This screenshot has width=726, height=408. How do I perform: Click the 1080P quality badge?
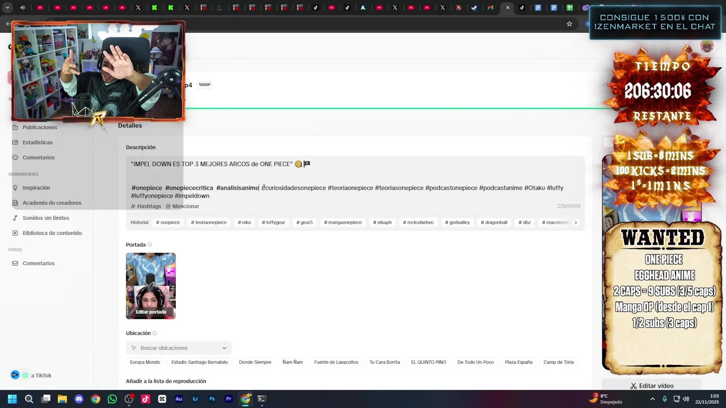pos(205,84)
